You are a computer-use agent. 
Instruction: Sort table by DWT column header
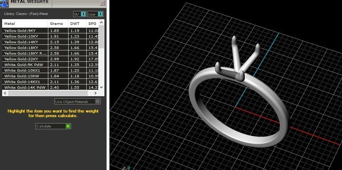(x=77, y=23)
